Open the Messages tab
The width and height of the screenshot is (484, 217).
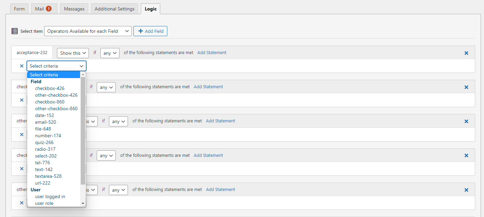74,9
